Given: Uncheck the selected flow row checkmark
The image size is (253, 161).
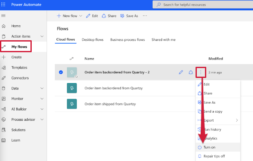Looking at the screenshot, I should (61, 72).
